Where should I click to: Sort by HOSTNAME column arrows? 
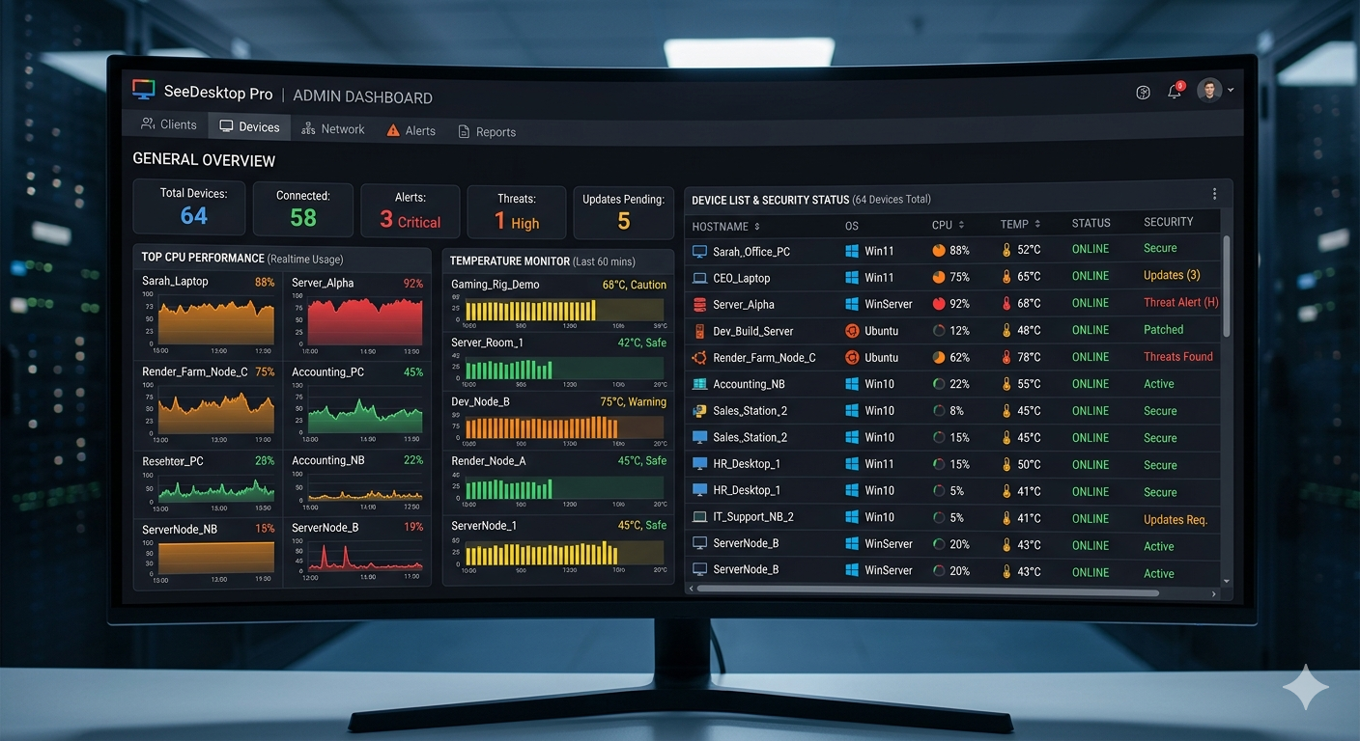(x=756, y=227)
